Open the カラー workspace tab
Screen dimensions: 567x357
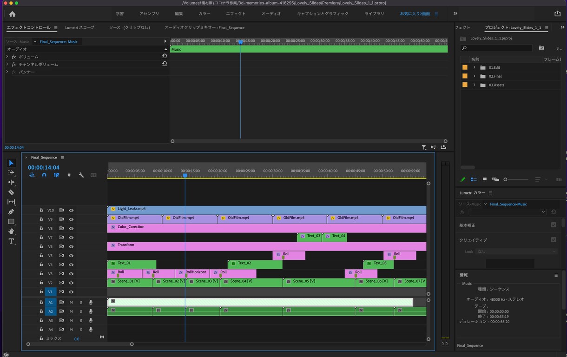pyautogui.click(x=204, y=14)
